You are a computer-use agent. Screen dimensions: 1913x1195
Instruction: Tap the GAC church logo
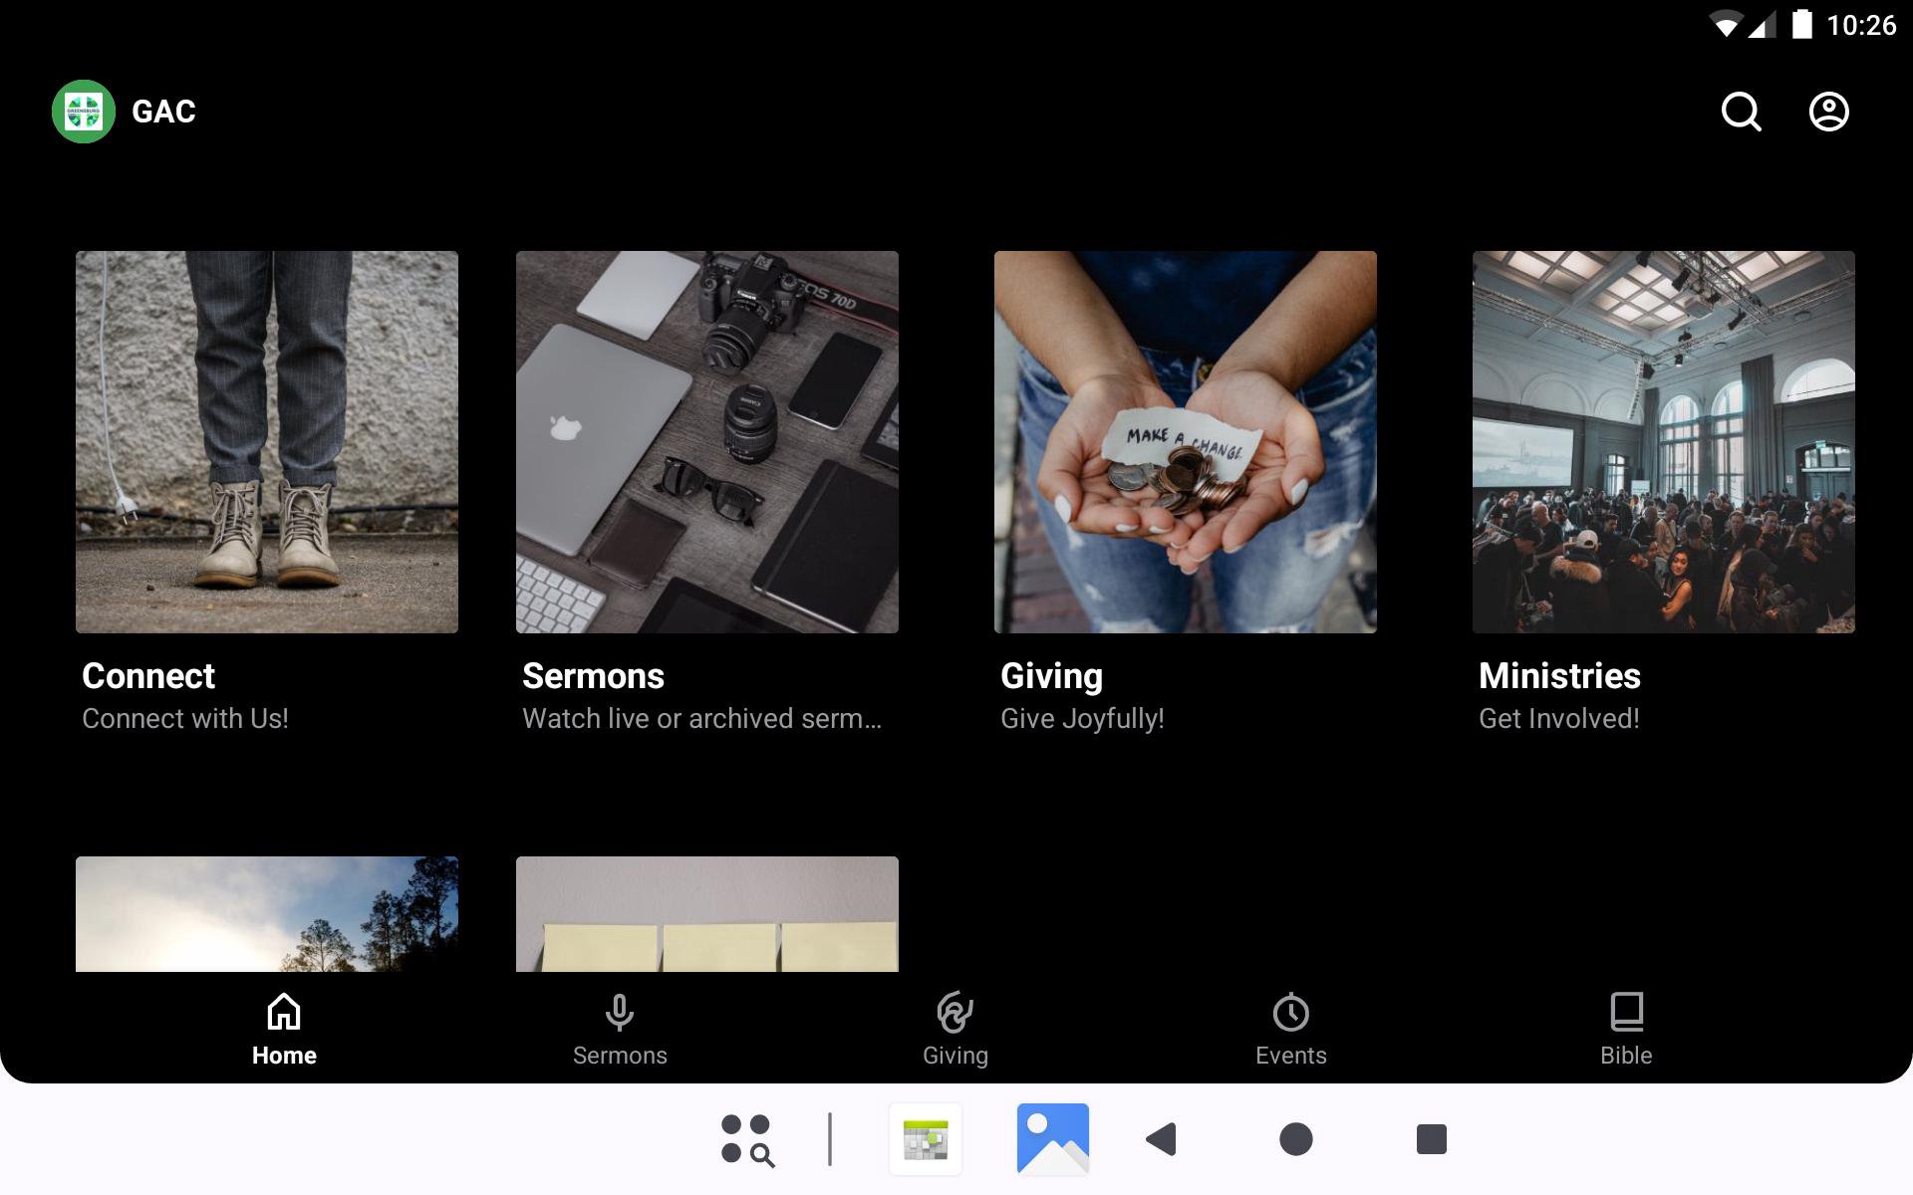click(84, 112)
